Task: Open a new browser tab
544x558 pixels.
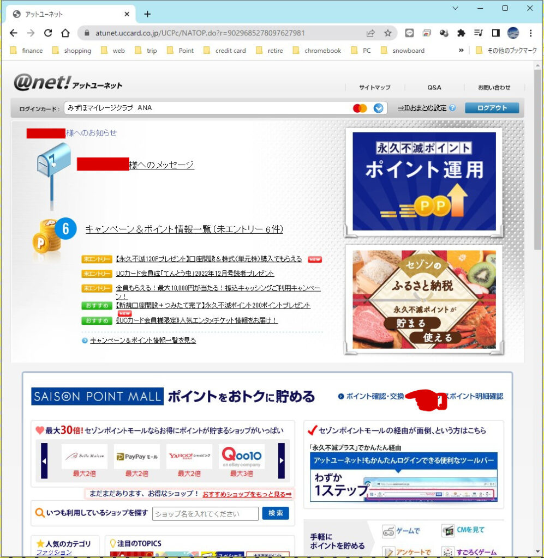Action: coord(147,14)
